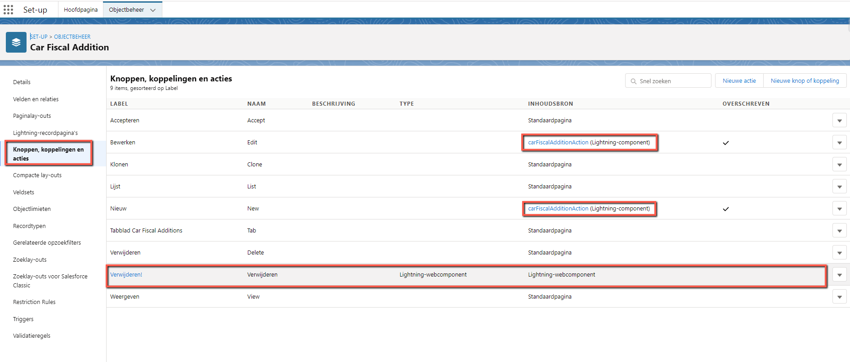Open Restriction Rules in the sidebar
The height and width of the screenshot is (362, 850).
coord(34,302)
